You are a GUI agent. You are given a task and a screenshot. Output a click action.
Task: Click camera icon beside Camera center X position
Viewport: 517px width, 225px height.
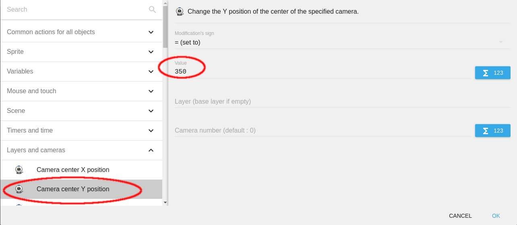[19, 170]
